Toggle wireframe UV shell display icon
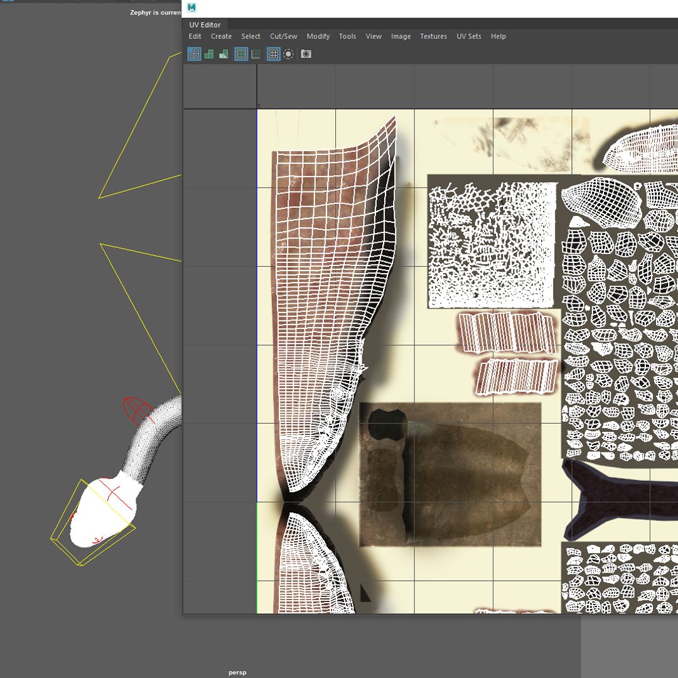Viewport: 678px width, 678px height. click(194, 54)
